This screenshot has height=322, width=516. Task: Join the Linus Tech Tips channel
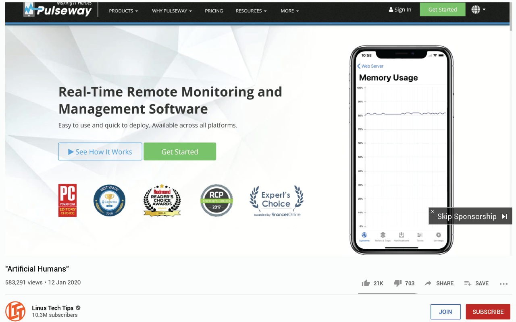click(x=445, y=312)
